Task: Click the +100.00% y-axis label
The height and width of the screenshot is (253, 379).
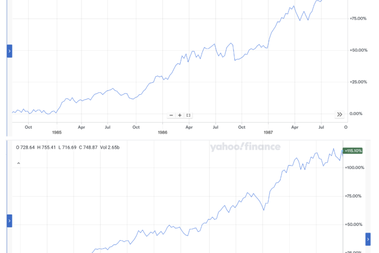Action: tap(355, 168)
